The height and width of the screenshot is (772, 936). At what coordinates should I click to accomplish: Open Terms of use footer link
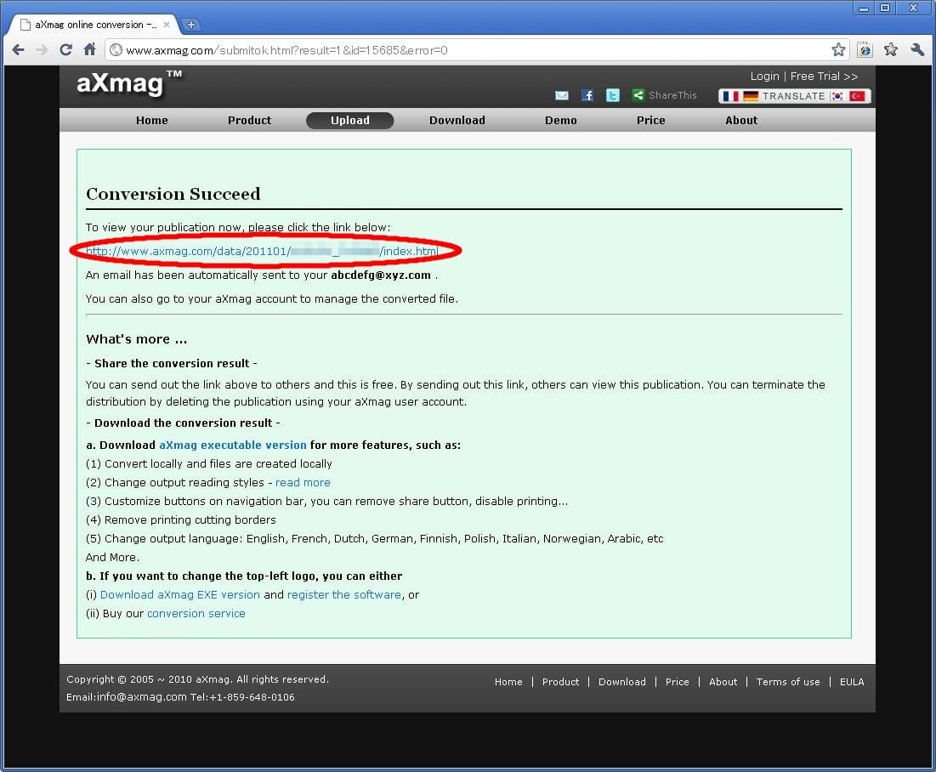788,682
